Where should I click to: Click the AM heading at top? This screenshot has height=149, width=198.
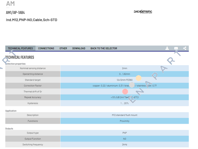[10, 4]
